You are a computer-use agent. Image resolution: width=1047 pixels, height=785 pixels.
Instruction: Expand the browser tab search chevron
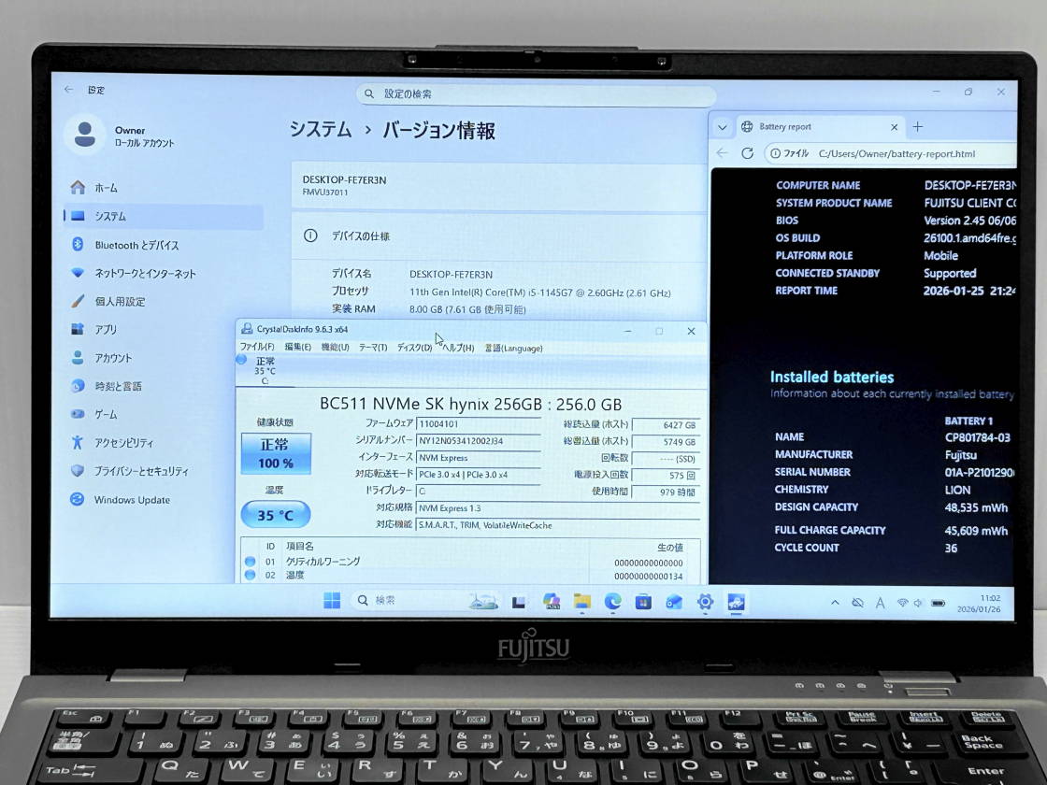tap(722, 127)
